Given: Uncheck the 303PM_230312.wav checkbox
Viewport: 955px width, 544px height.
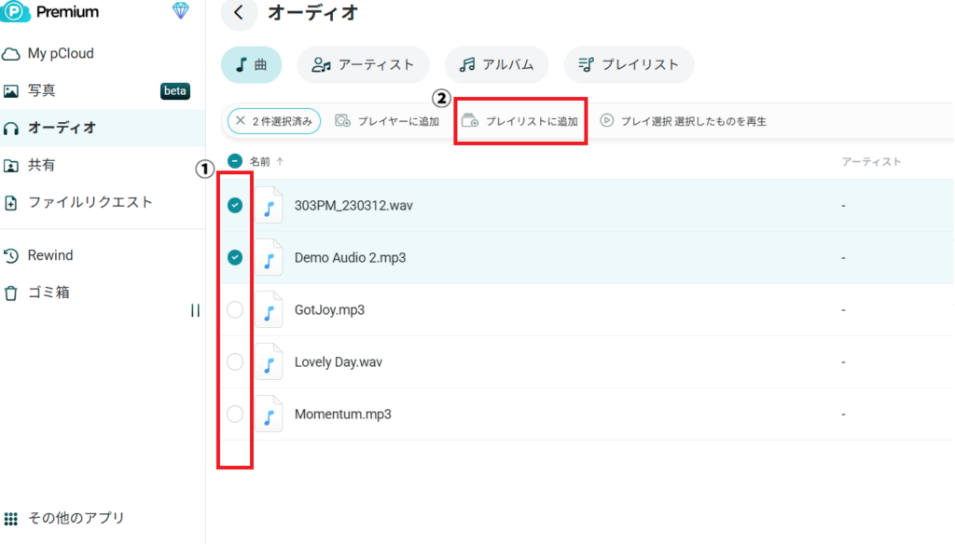Looking at the screenshot, I should [235, 205].
